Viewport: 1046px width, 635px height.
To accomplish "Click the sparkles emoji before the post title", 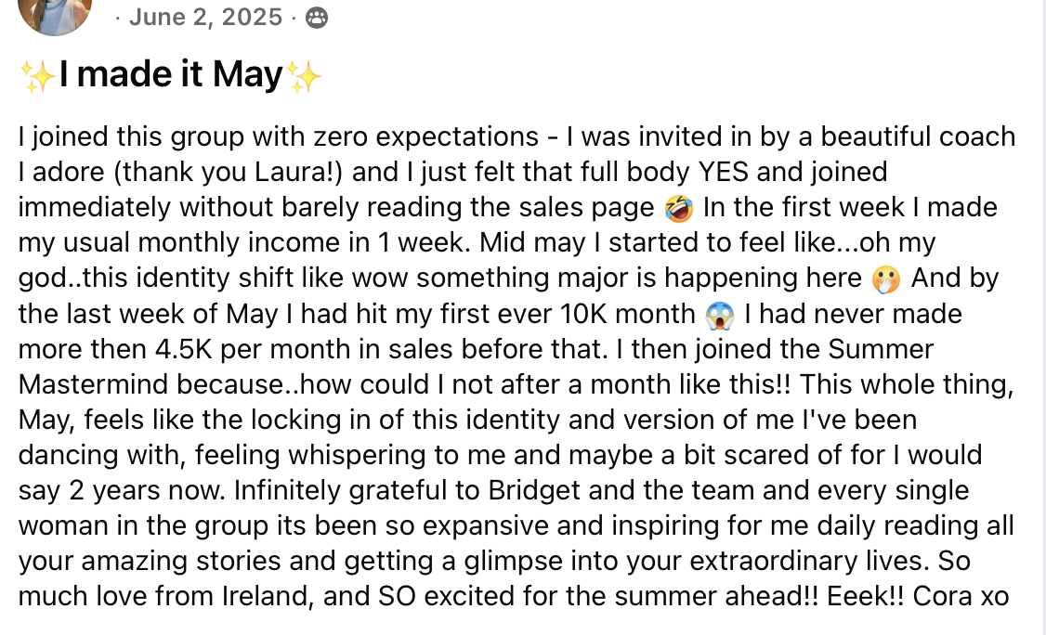I will [x=37, y=76].
